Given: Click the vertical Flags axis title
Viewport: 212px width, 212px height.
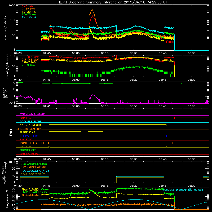Looking at the screenshot, I should pos(11,132).
